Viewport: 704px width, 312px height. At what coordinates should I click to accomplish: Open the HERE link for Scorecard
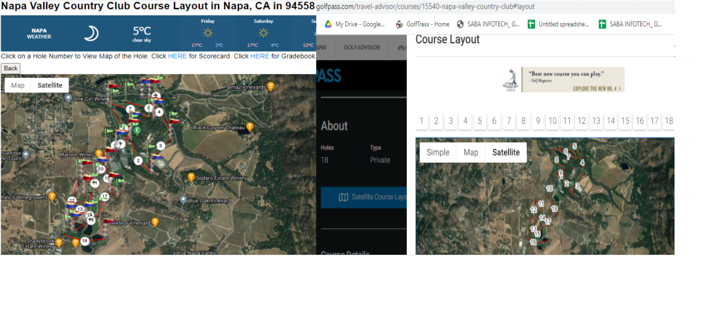pyautogui.click(x=177, y=56)
